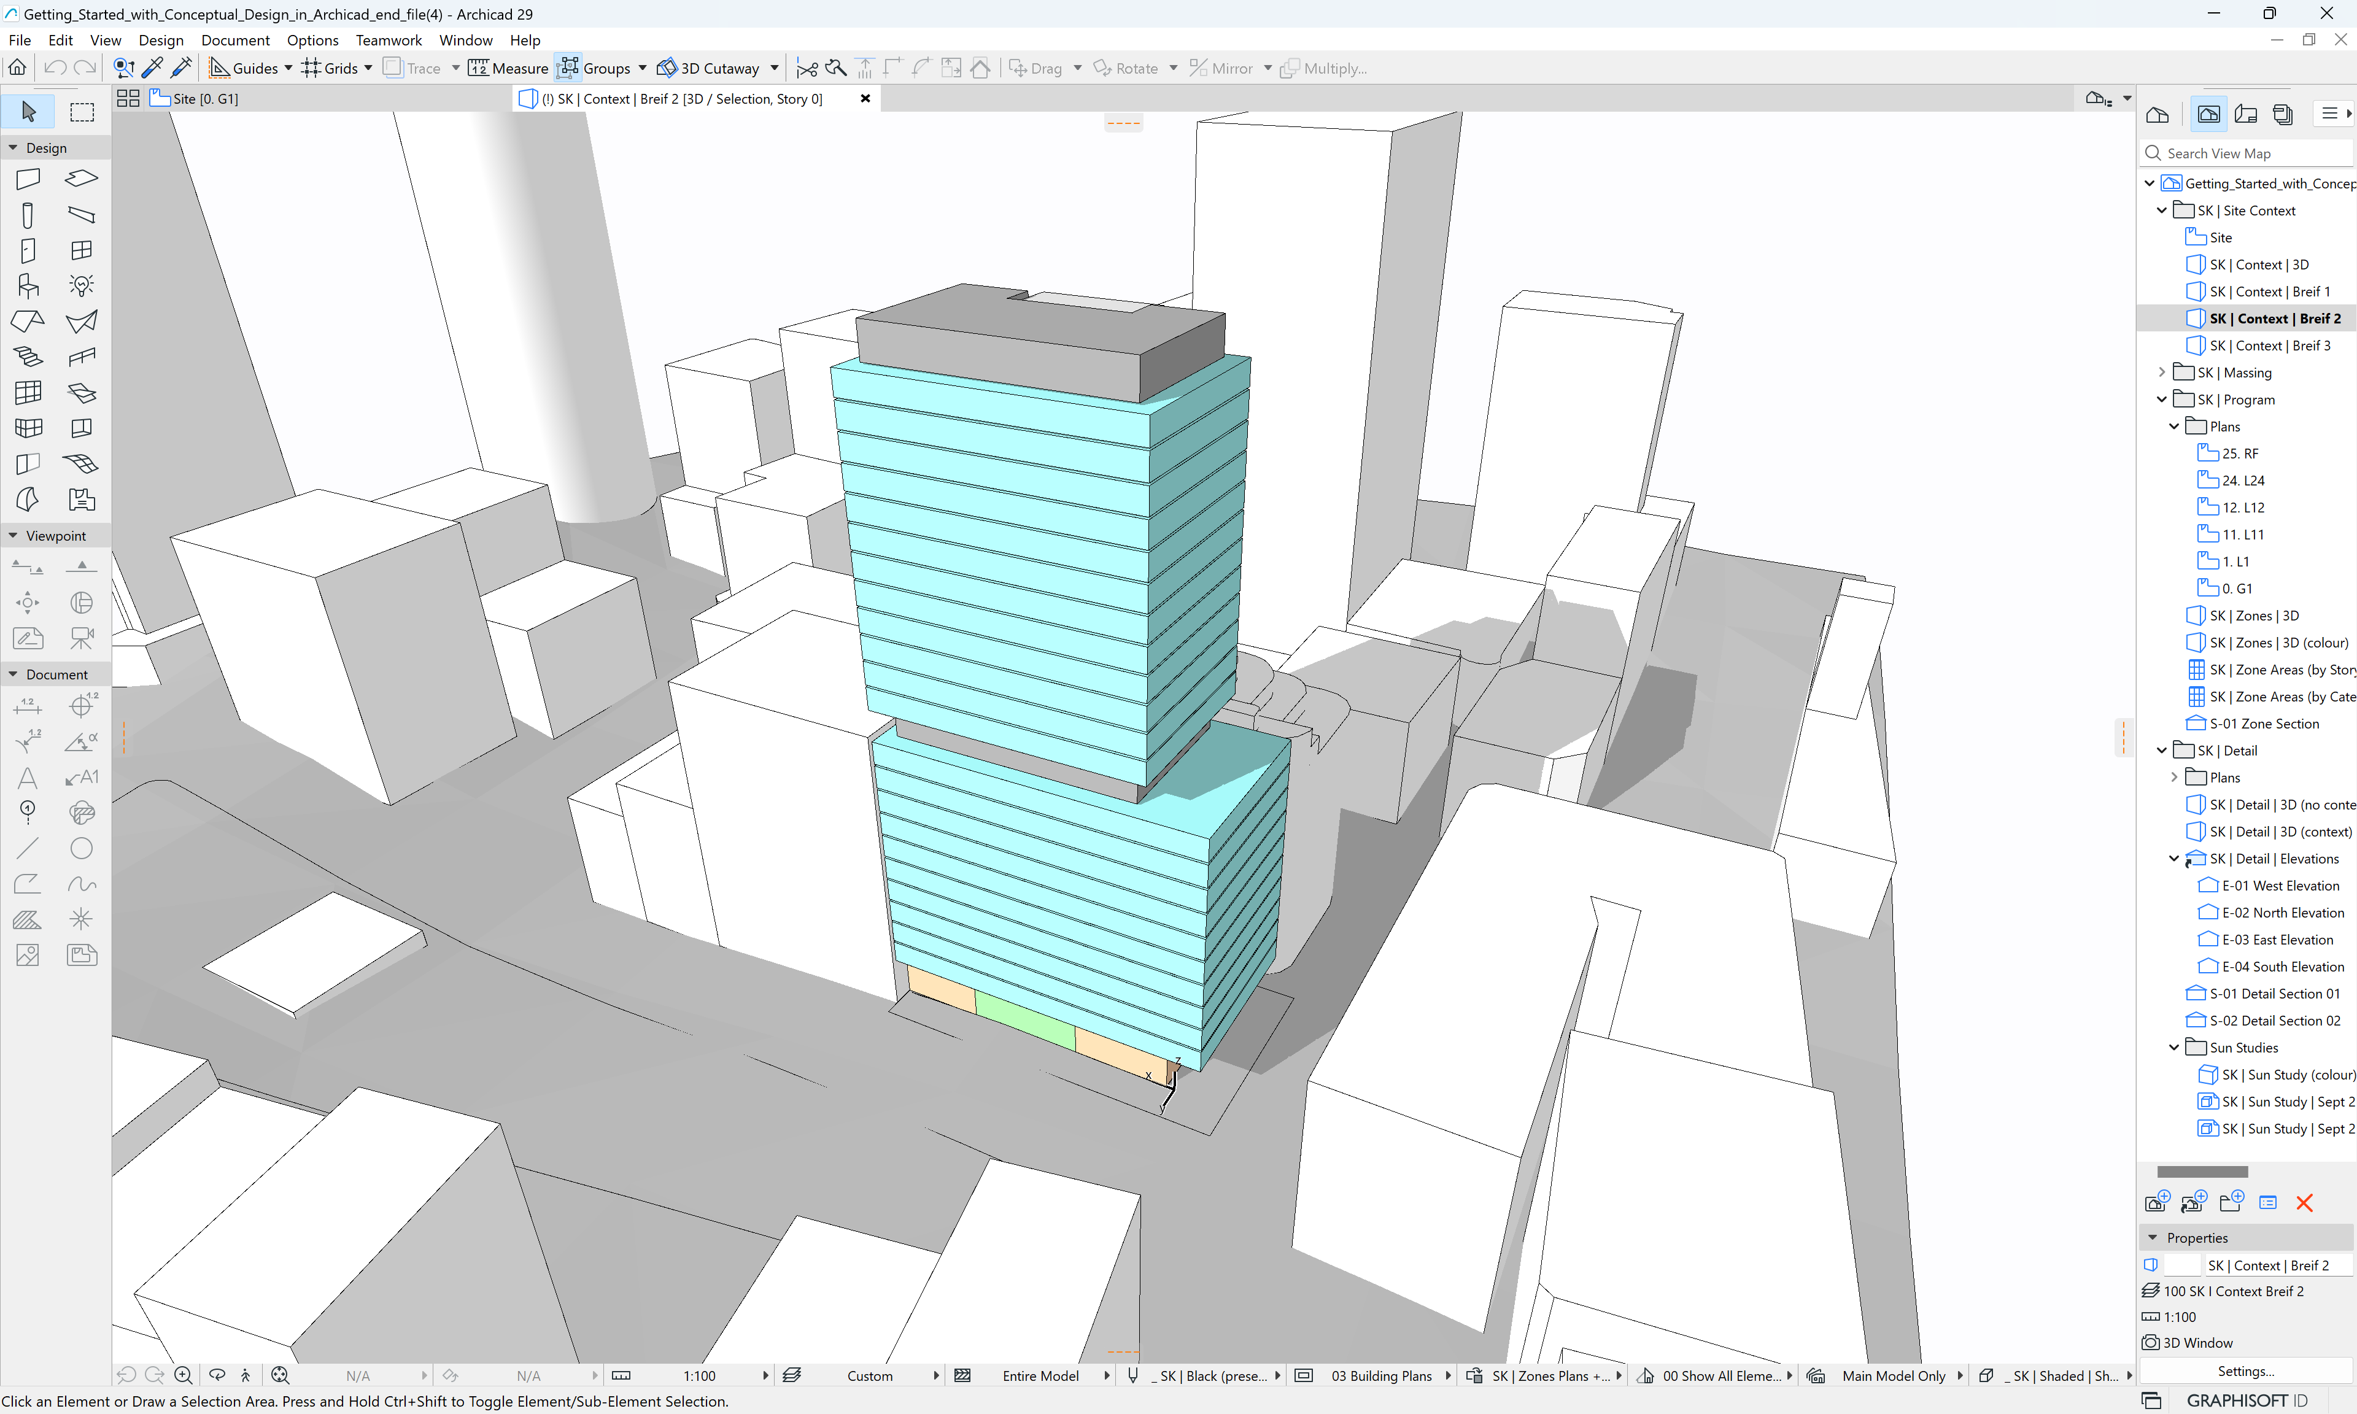Open the Publisher Sets panel
This screenshot has height=1414, width=2357.
point(2283,114)
